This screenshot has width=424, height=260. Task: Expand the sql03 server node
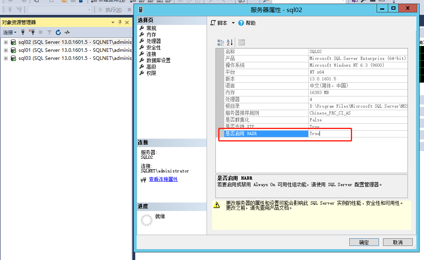(6, 58)
